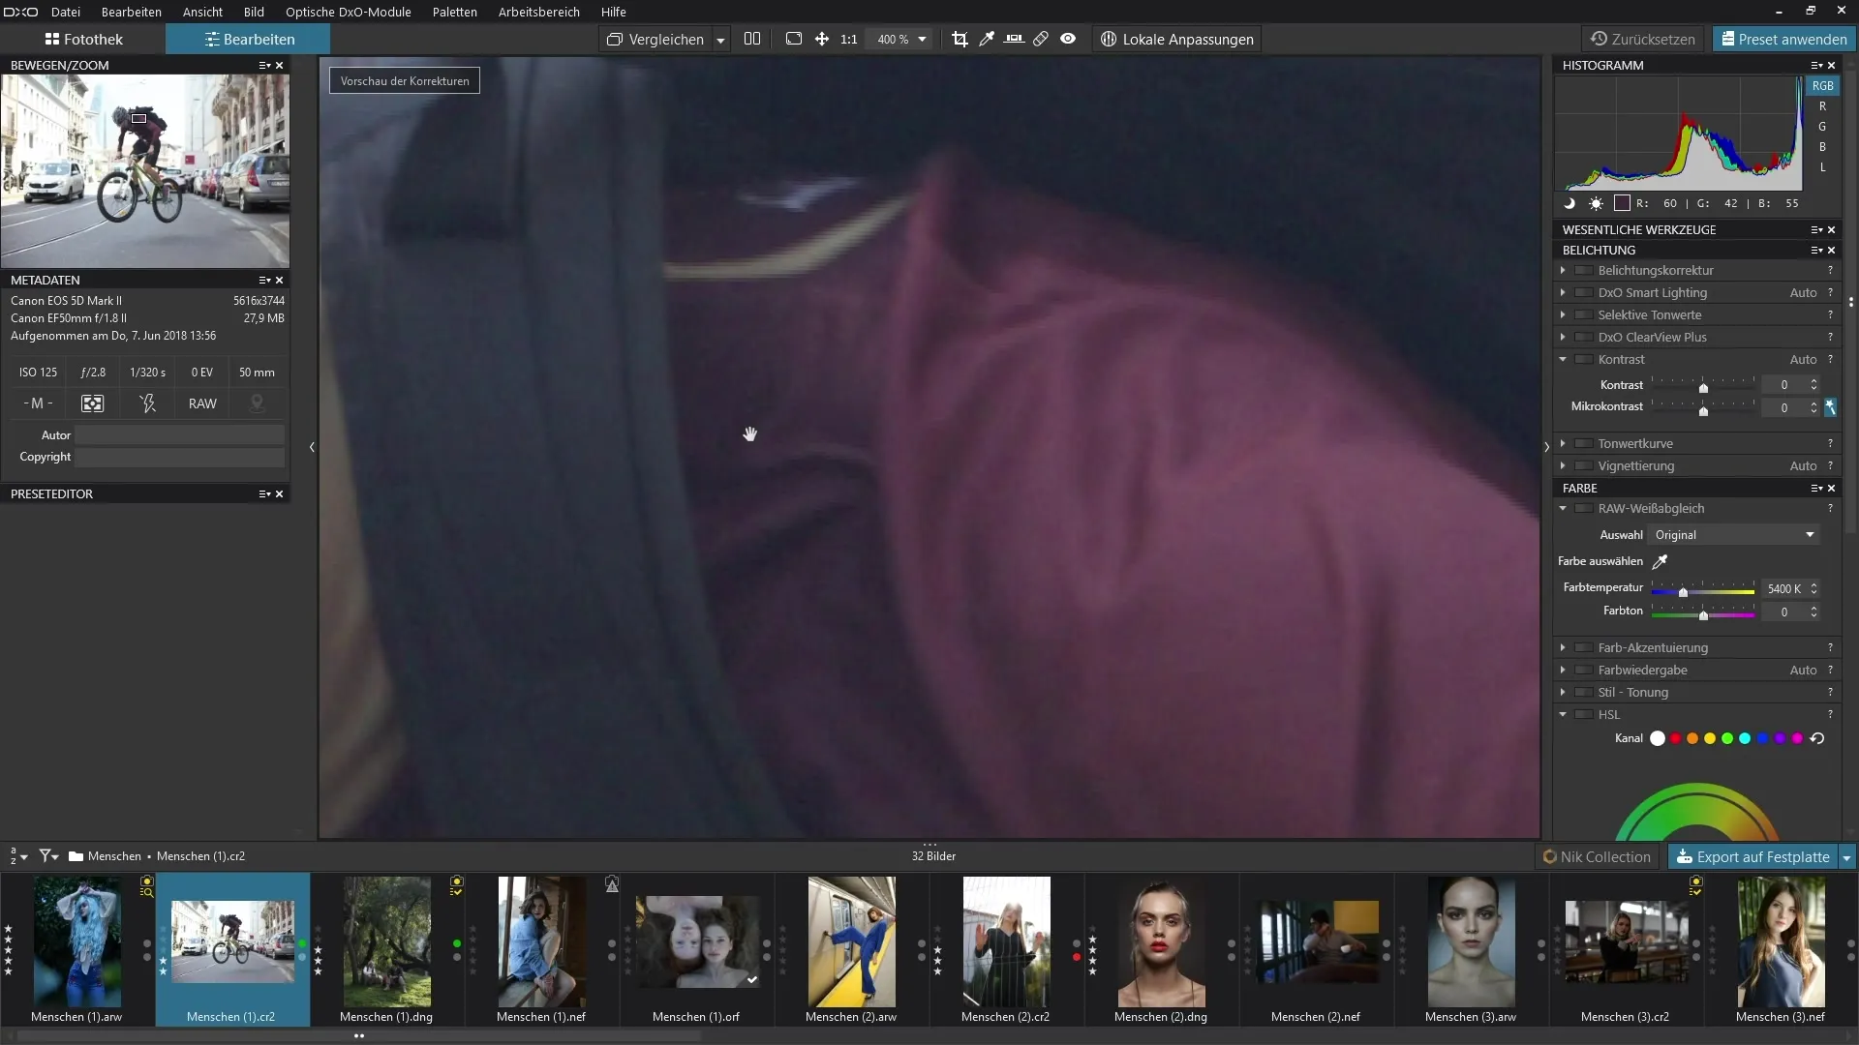The height and width of the screenshot is (1045, 1859).
Task: Enable the Vignettierung correction switch
Action: pos(1584,466)
